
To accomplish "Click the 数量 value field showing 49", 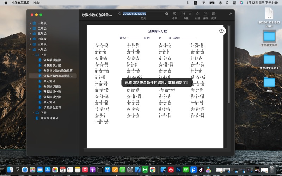I will point(184,14).
